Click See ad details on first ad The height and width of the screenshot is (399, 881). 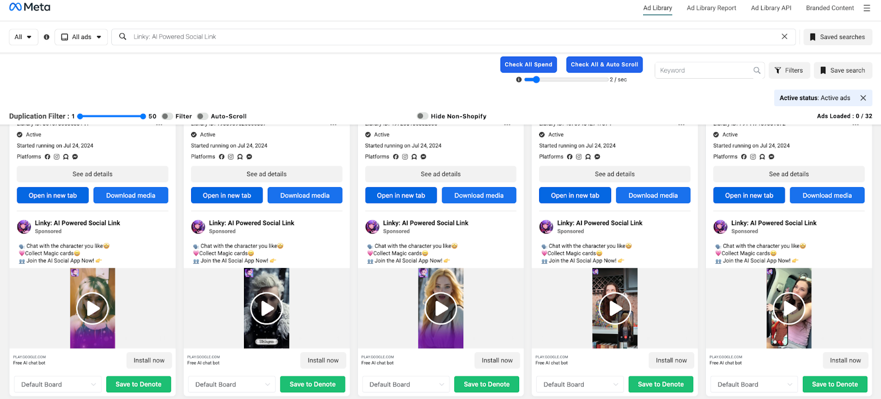[93, 174]
